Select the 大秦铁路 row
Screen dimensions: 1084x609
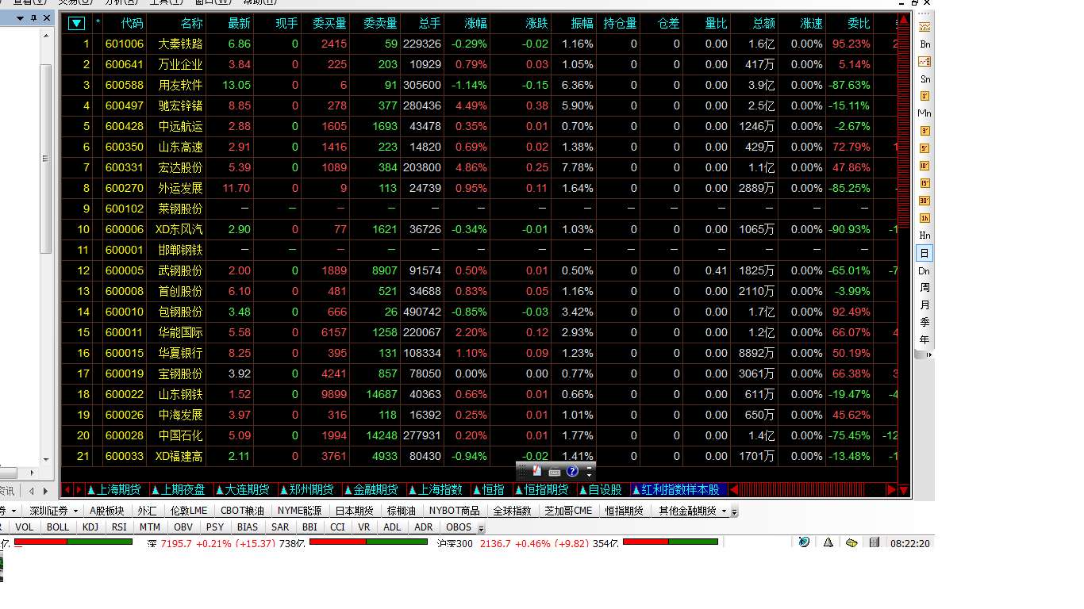click(x=479, y=44)
